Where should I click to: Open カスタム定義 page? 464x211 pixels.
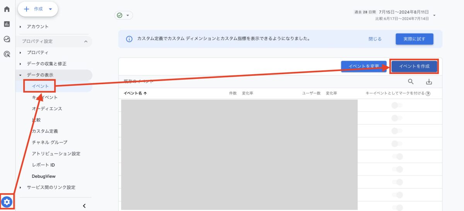(x=45, y=131)
